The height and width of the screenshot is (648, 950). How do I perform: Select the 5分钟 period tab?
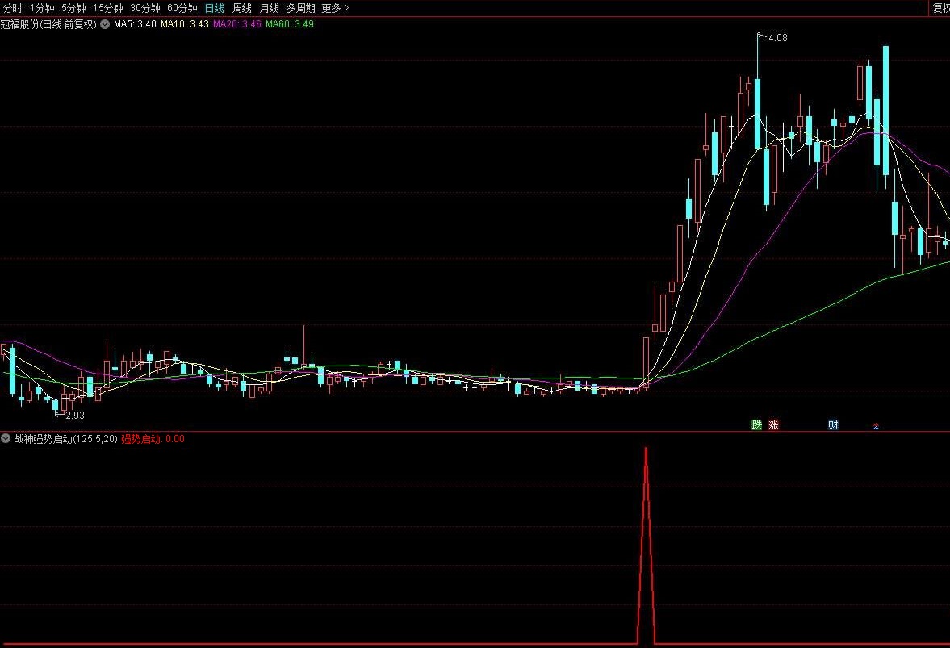click(73, 9)
